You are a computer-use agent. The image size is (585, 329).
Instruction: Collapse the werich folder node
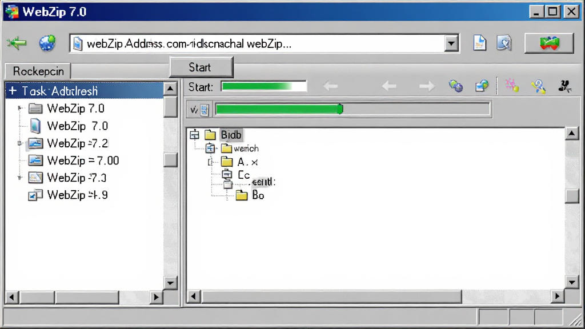[210, 149]
